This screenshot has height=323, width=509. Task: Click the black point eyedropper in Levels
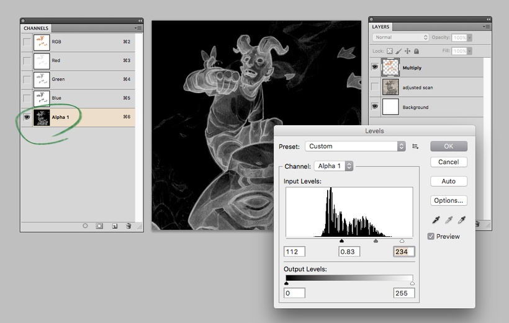tap(435, 220)
